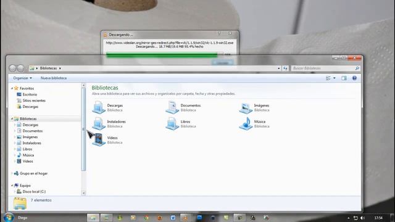395x222 pixels.
Task: Select Música in the navigation tree
Action: (28, 155)
